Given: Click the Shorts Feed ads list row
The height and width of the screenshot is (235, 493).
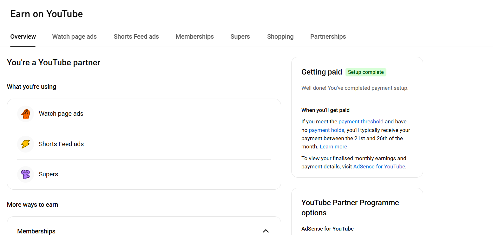Looking at the screenshot, I should [x=144, y=144].
